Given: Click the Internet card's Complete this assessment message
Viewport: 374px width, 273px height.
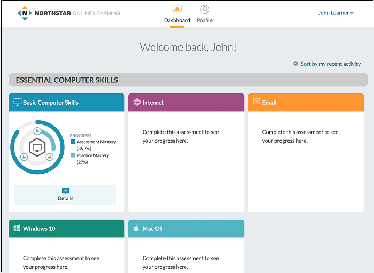Looking at the screenshot, I should [x=181, y=136].
